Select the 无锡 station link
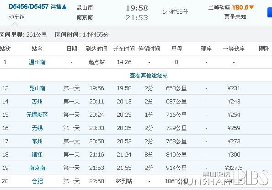Screen dimensions: 272x190 [x=37, y=128]
